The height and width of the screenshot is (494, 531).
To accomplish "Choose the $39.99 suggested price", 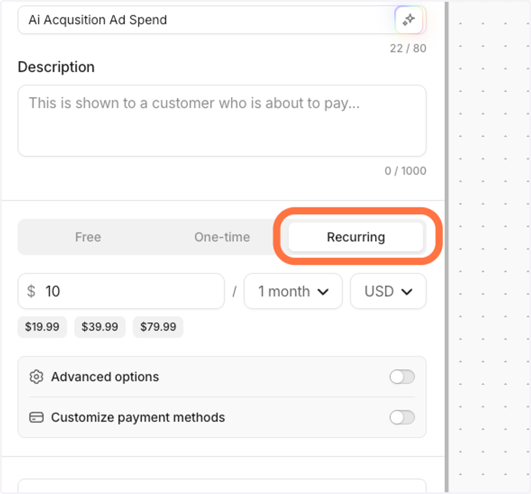I will [x=100, y=327].
